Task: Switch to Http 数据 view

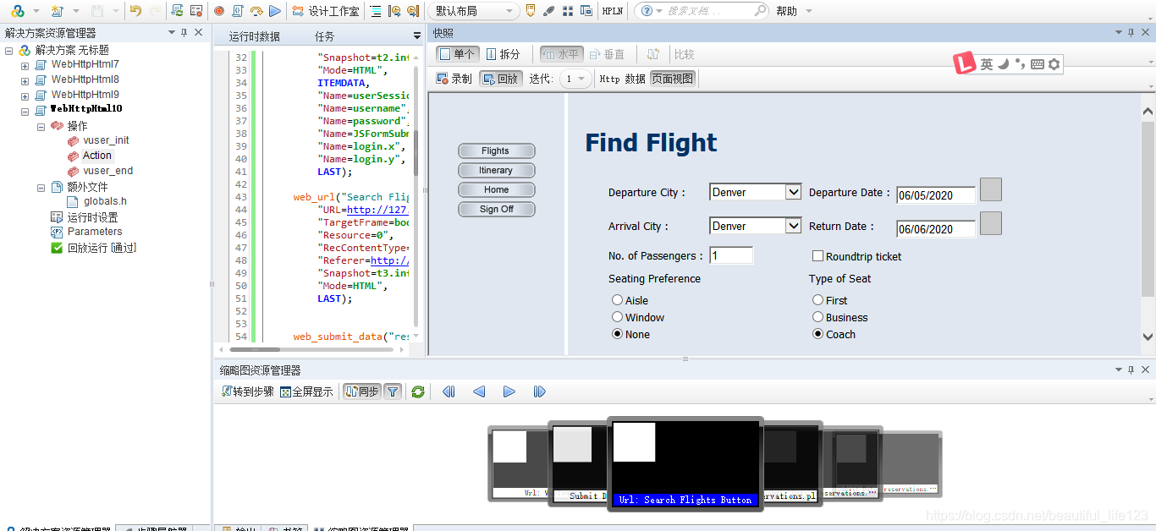Action: pyautogui.click(x=622, y=79)
